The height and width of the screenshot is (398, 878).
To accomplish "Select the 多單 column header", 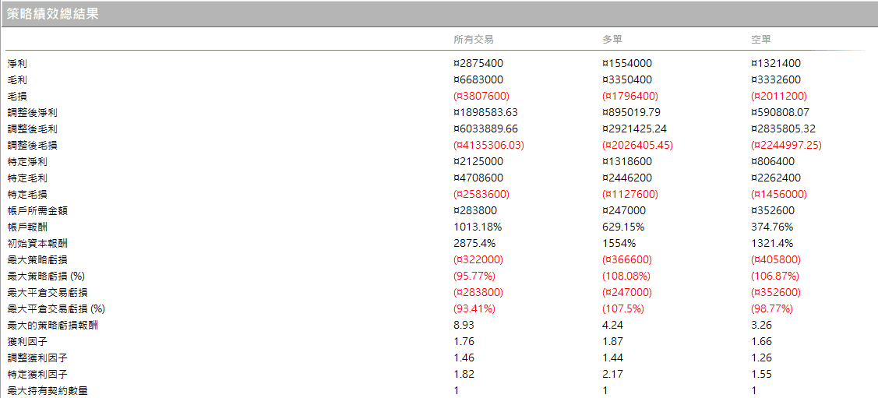I will click(x=612, y=40).
